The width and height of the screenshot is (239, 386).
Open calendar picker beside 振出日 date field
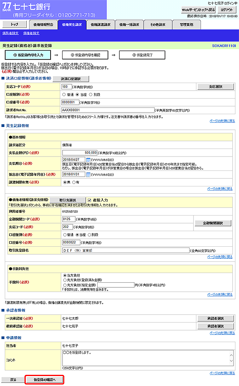[88, 174]
